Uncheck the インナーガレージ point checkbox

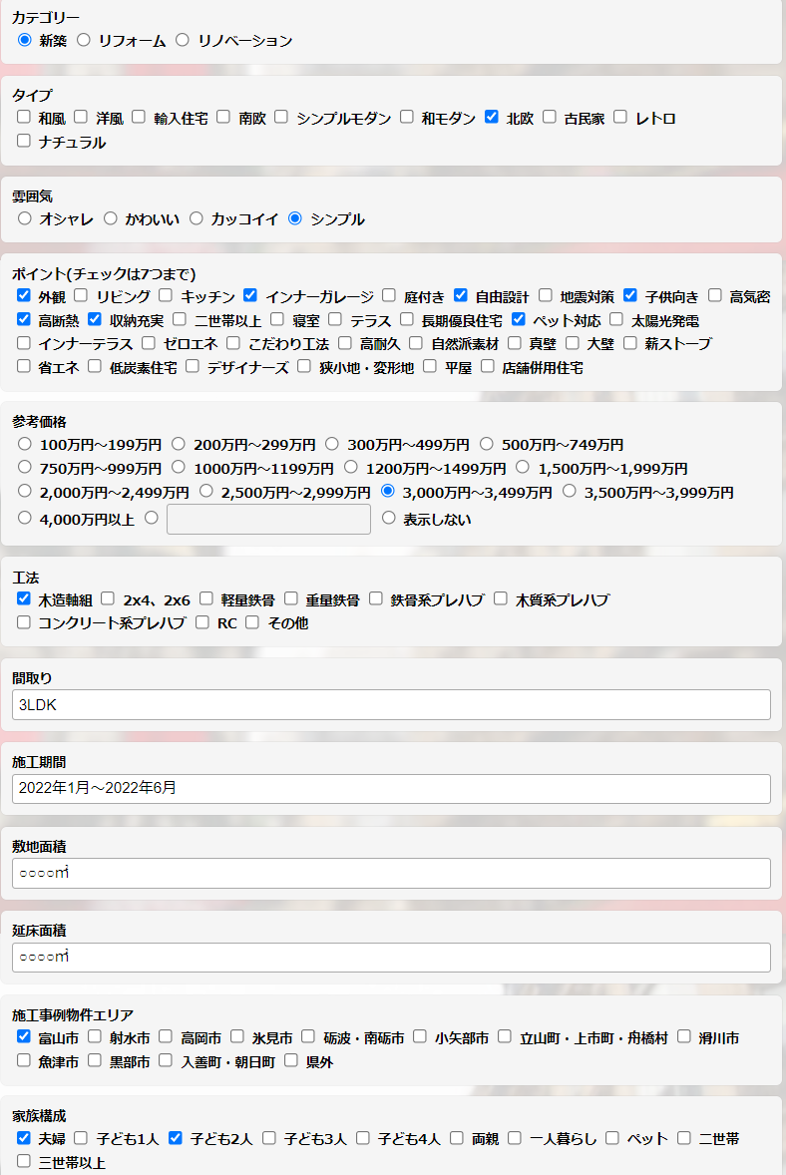(x=250, y=295)
